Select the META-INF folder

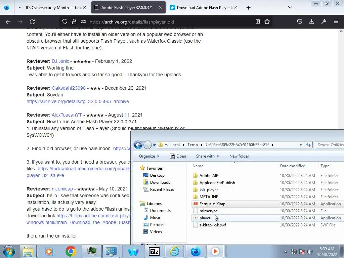tap(209, 197)
